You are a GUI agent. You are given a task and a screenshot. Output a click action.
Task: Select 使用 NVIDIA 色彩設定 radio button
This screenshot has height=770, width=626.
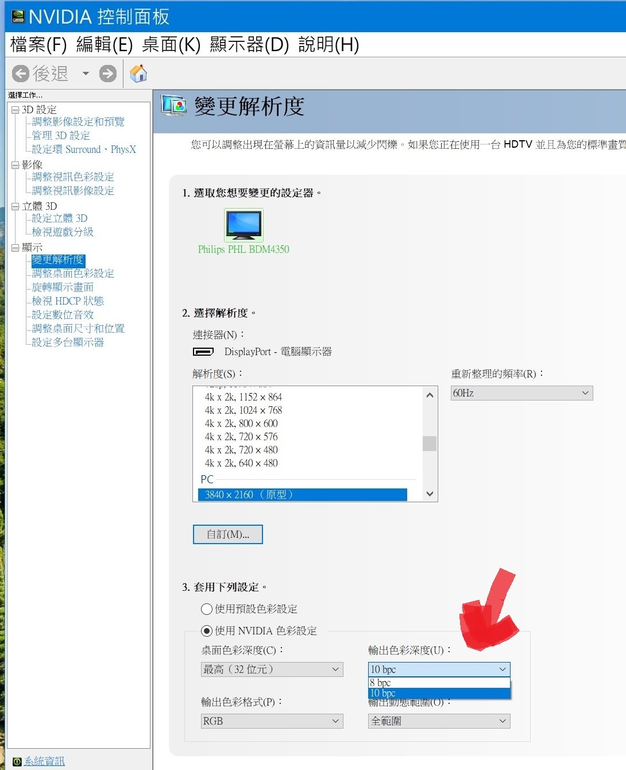click(x=207, y=631)
